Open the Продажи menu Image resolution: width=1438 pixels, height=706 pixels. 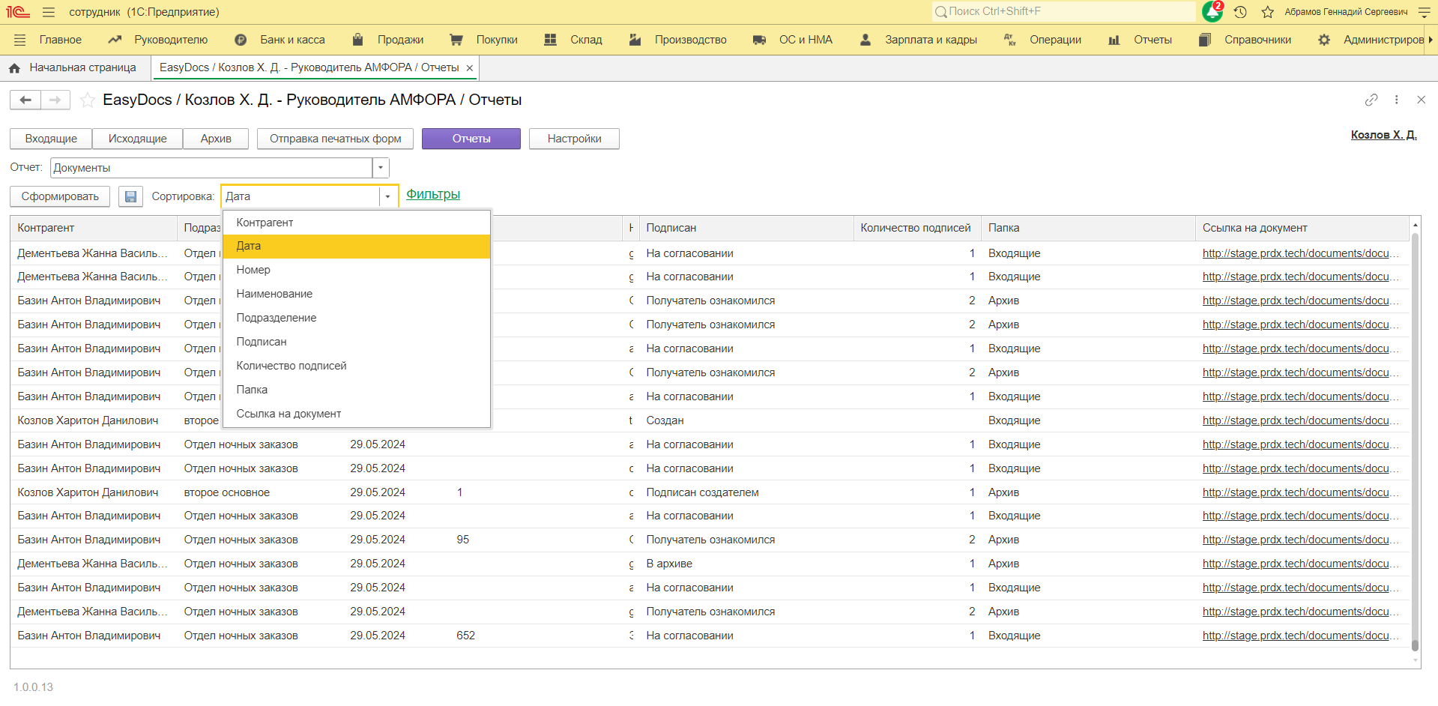click(399, 40)
